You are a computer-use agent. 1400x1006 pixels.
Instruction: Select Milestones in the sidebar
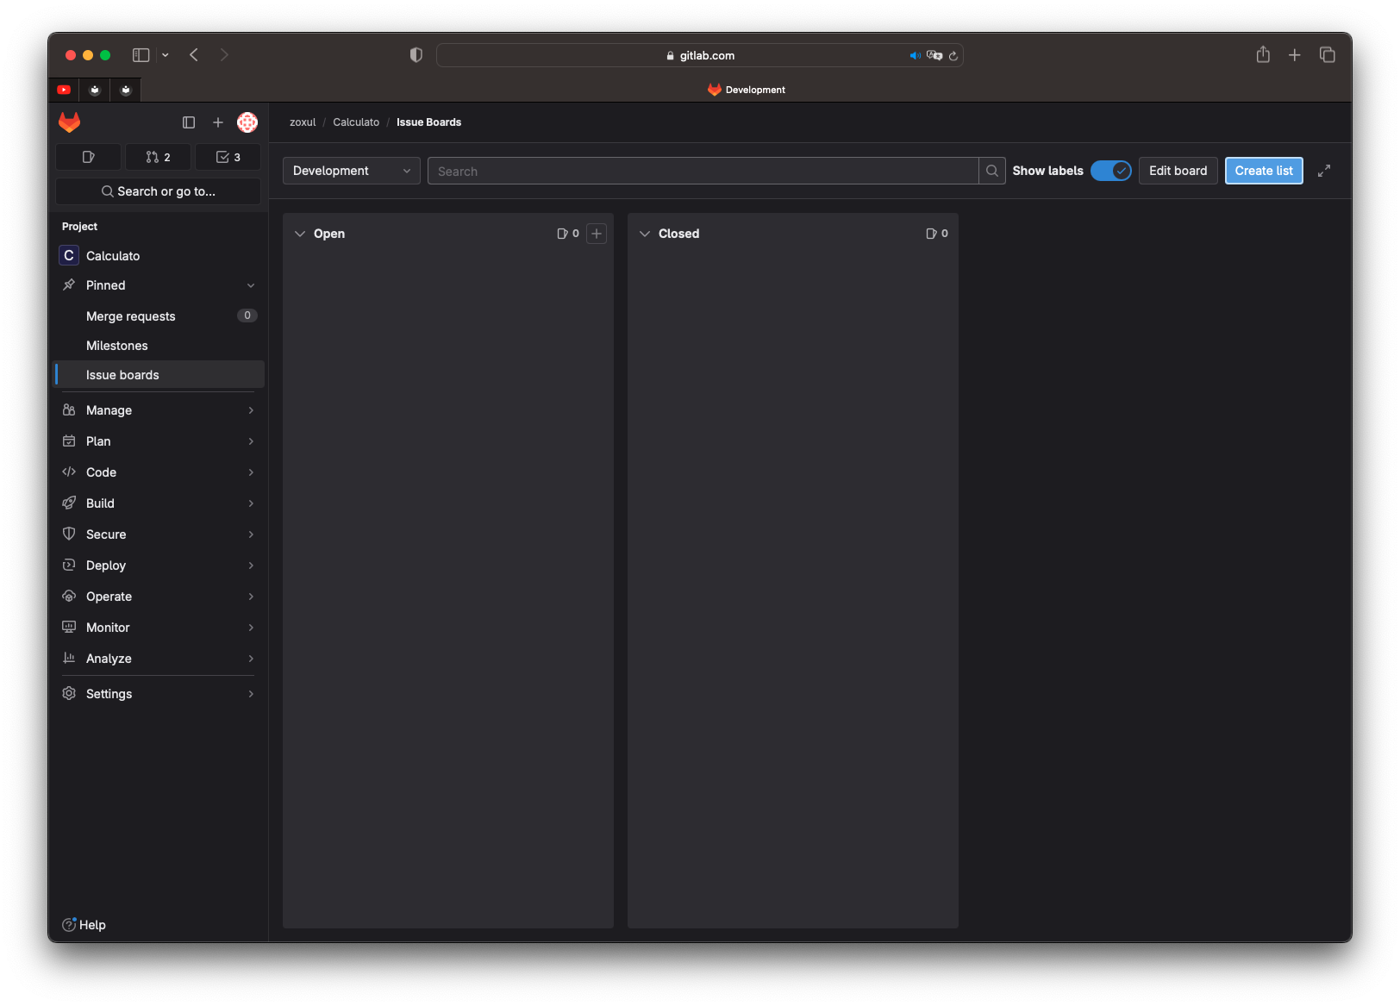coord(117,346)
